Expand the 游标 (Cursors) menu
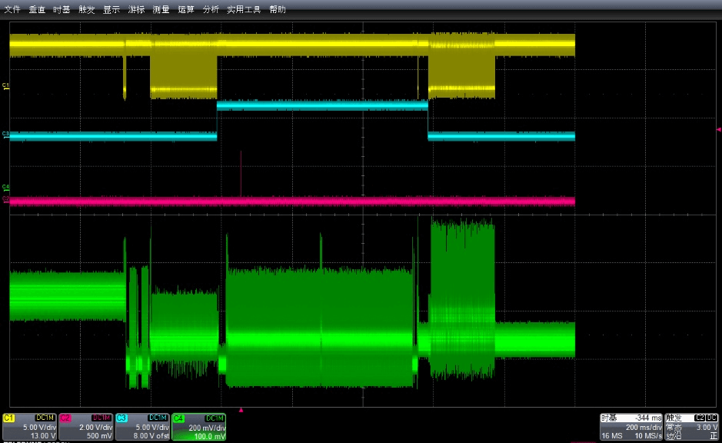The width and height of the screenshot is (722, 443). [x=136, y=10]
